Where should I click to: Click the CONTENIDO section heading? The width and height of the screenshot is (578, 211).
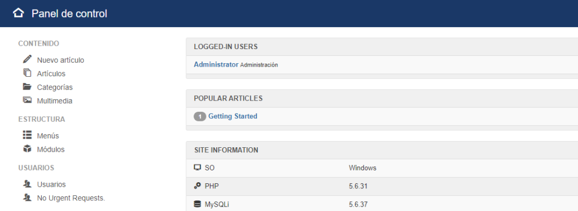[39, 43]
